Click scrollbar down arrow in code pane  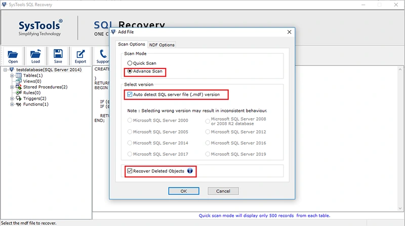[x=400, y=208]
